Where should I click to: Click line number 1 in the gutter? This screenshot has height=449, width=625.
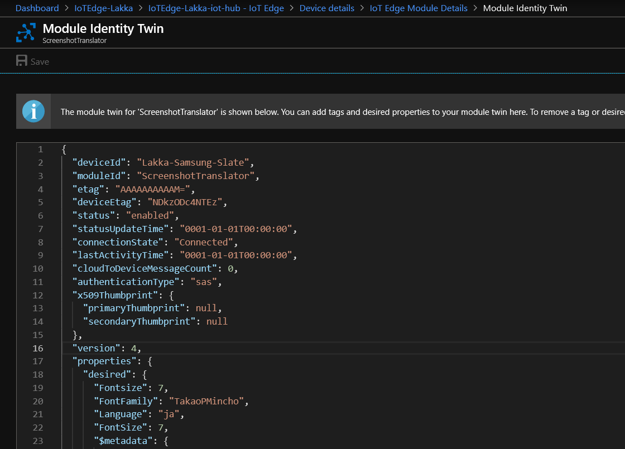pyautogui.click(x=40, y=149)
